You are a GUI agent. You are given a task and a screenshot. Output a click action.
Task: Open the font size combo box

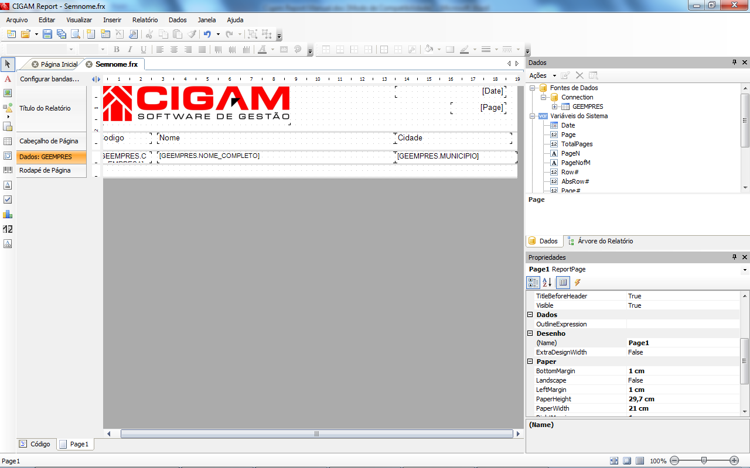92,50
